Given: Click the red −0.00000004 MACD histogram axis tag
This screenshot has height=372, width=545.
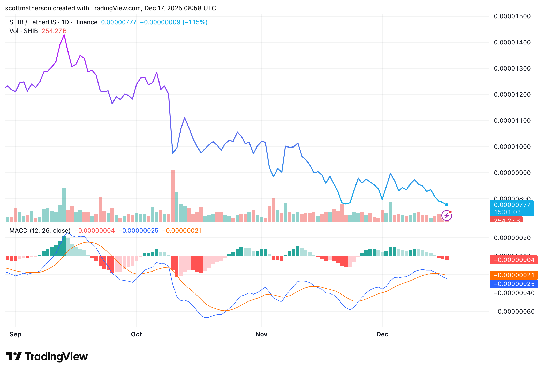Looking at the screenshot, I should pos(513,260).
